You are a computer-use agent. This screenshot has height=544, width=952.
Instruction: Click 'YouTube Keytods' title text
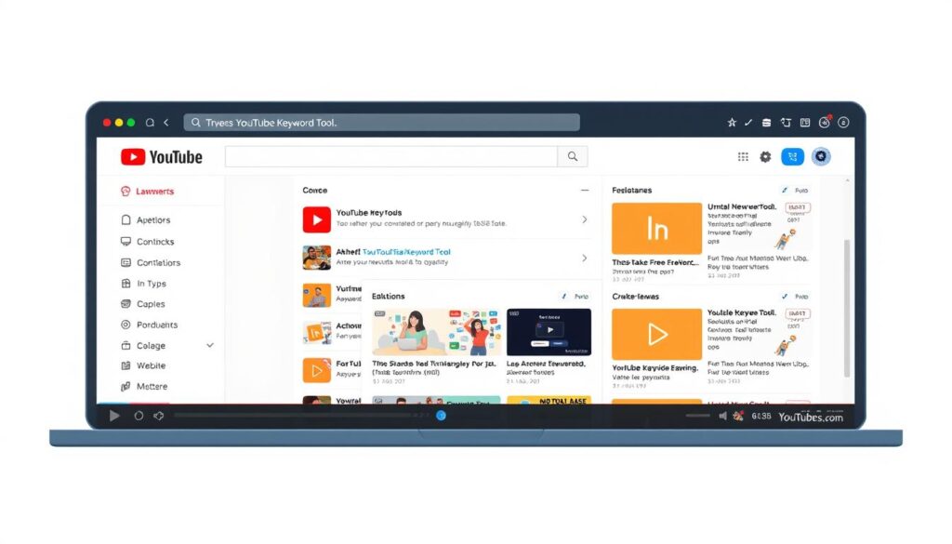(368, 213)
